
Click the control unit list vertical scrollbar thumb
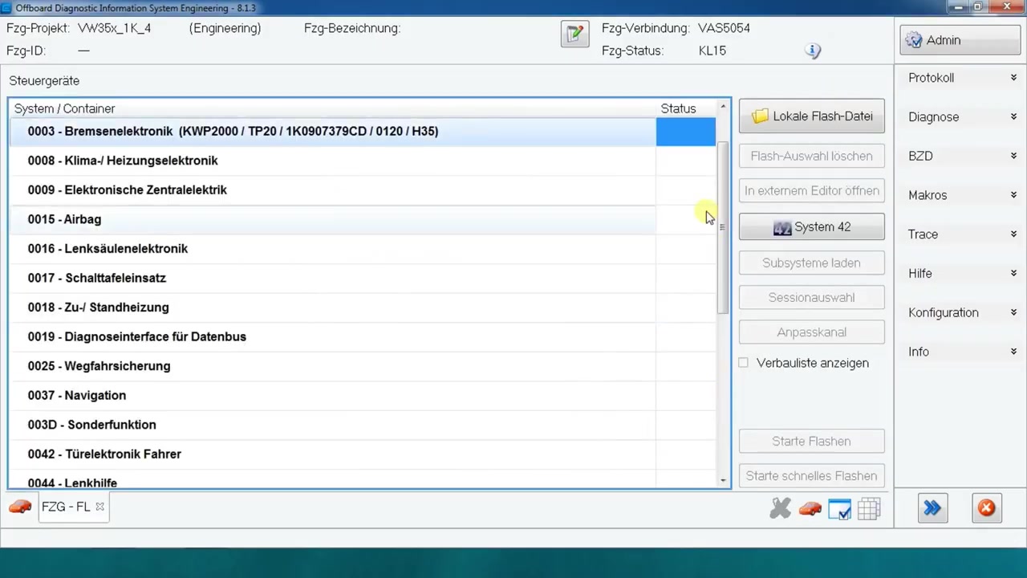pos(722,227)
